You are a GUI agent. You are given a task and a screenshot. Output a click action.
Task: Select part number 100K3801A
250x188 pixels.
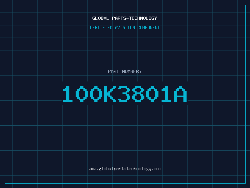pos(125,94)
